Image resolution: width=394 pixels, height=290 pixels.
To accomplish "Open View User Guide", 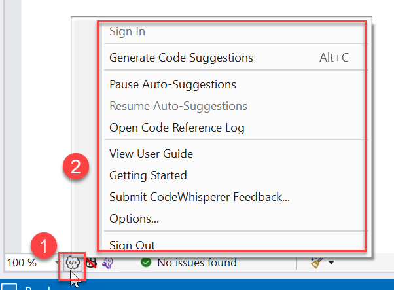I will coord(151,154).
